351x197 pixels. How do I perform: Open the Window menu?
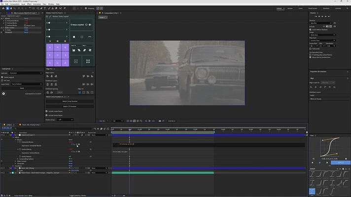(51, 4)
